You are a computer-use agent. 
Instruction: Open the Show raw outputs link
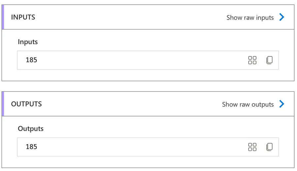point(248,104)
